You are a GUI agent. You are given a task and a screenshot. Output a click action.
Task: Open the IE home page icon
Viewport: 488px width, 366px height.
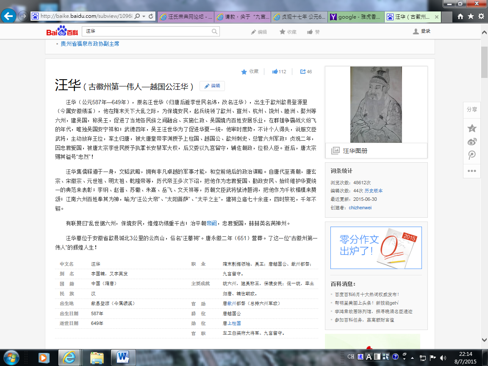click(460, 17)
